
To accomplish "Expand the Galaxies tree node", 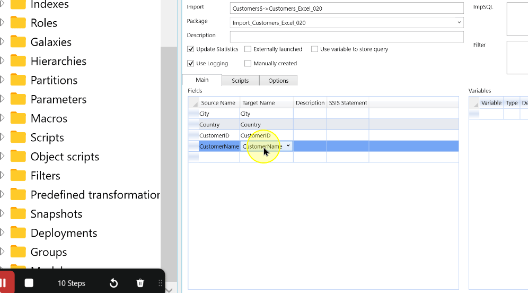I will tap(2, 41).
